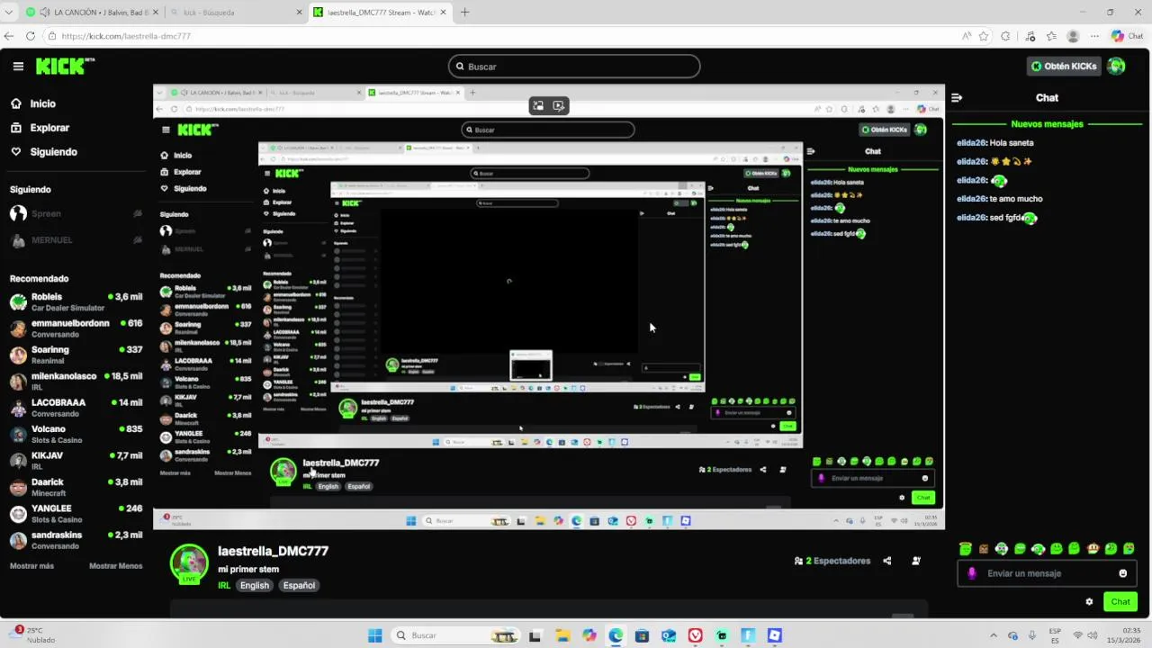1152x648 pixels.
Task: Open the large KIKJAV entry in Recomendado
Action: pos(76,461)
